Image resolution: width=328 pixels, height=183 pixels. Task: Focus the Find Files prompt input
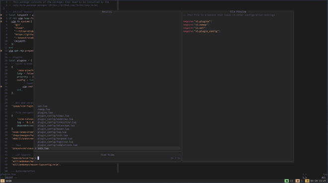107,158
